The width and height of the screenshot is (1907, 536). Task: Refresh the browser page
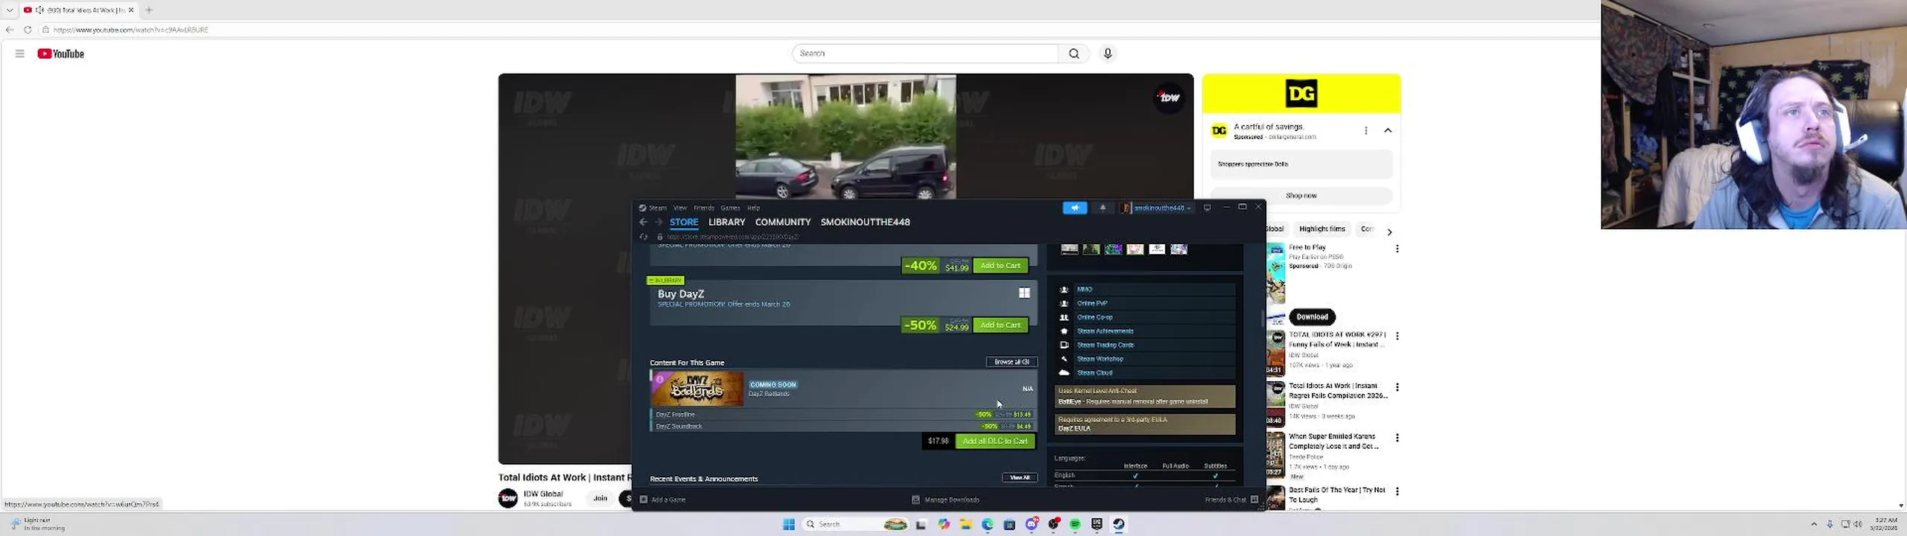coord(28,30)
